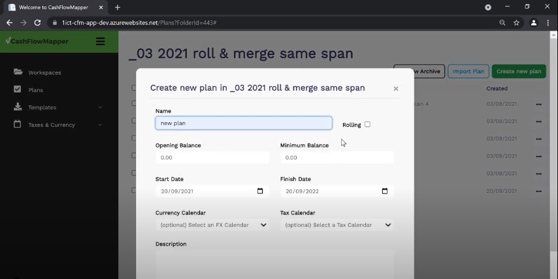The width and height of the screenshot is (558, 279).
Task: Open options menu for first 03/08/2021 plan row
Action: [x=539, y=105]
